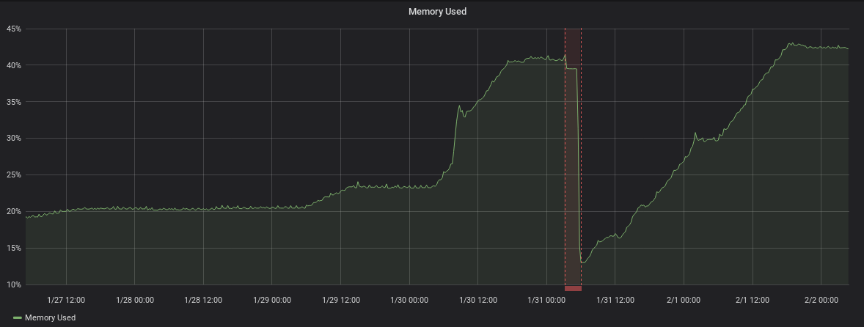Click the 2/2 00:00 time axis label

821,300
